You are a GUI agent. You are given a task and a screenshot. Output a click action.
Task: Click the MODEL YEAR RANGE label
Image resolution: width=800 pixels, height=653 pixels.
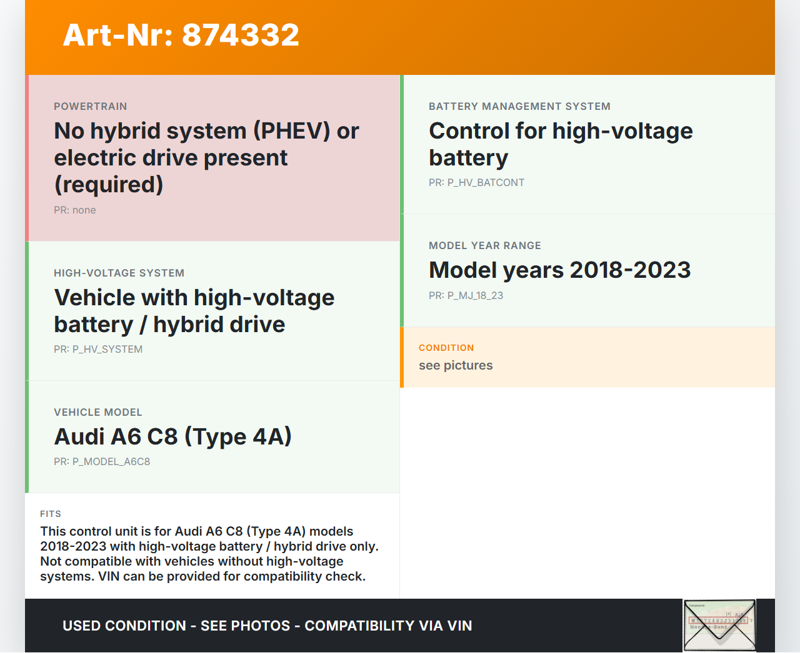coord(485,246)
